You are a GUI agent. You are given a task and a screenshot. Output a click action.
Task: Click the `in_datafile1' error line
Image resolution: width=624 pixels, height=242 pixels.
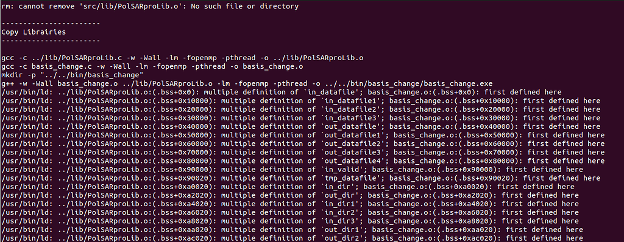coord(301,101)
